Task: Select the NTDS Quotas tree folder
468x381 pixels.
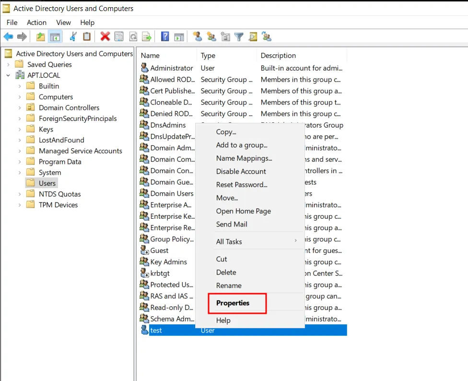Action: click(53, 194)
